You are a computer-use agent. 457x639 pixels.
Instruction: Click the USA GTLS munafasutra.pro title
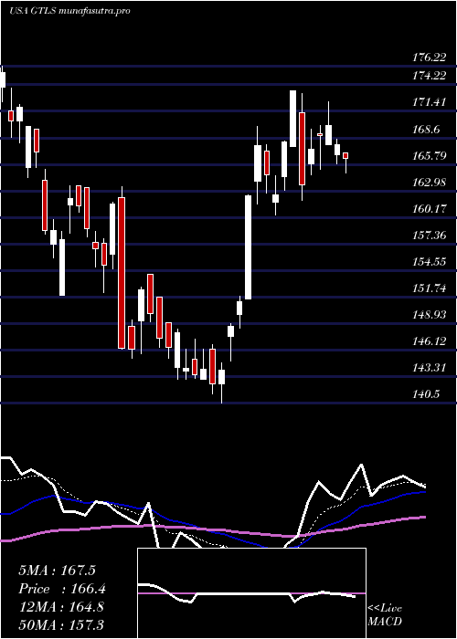point(69,11)
